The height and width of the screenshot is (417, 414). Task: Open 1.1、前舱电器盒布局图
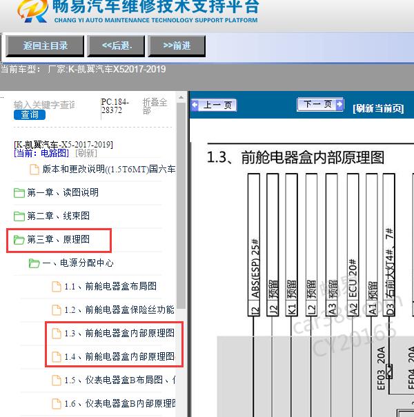(110, 286)
